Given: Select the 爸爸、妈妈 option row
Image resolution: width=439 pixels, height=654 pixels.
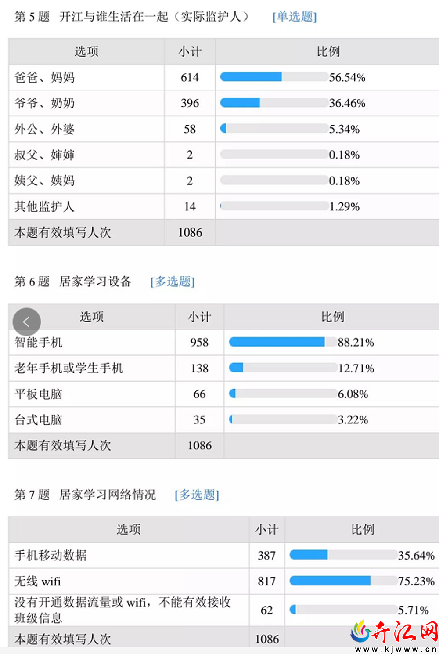Looking at the screenshot, I should pyautogui.click(x=224, y=78).
